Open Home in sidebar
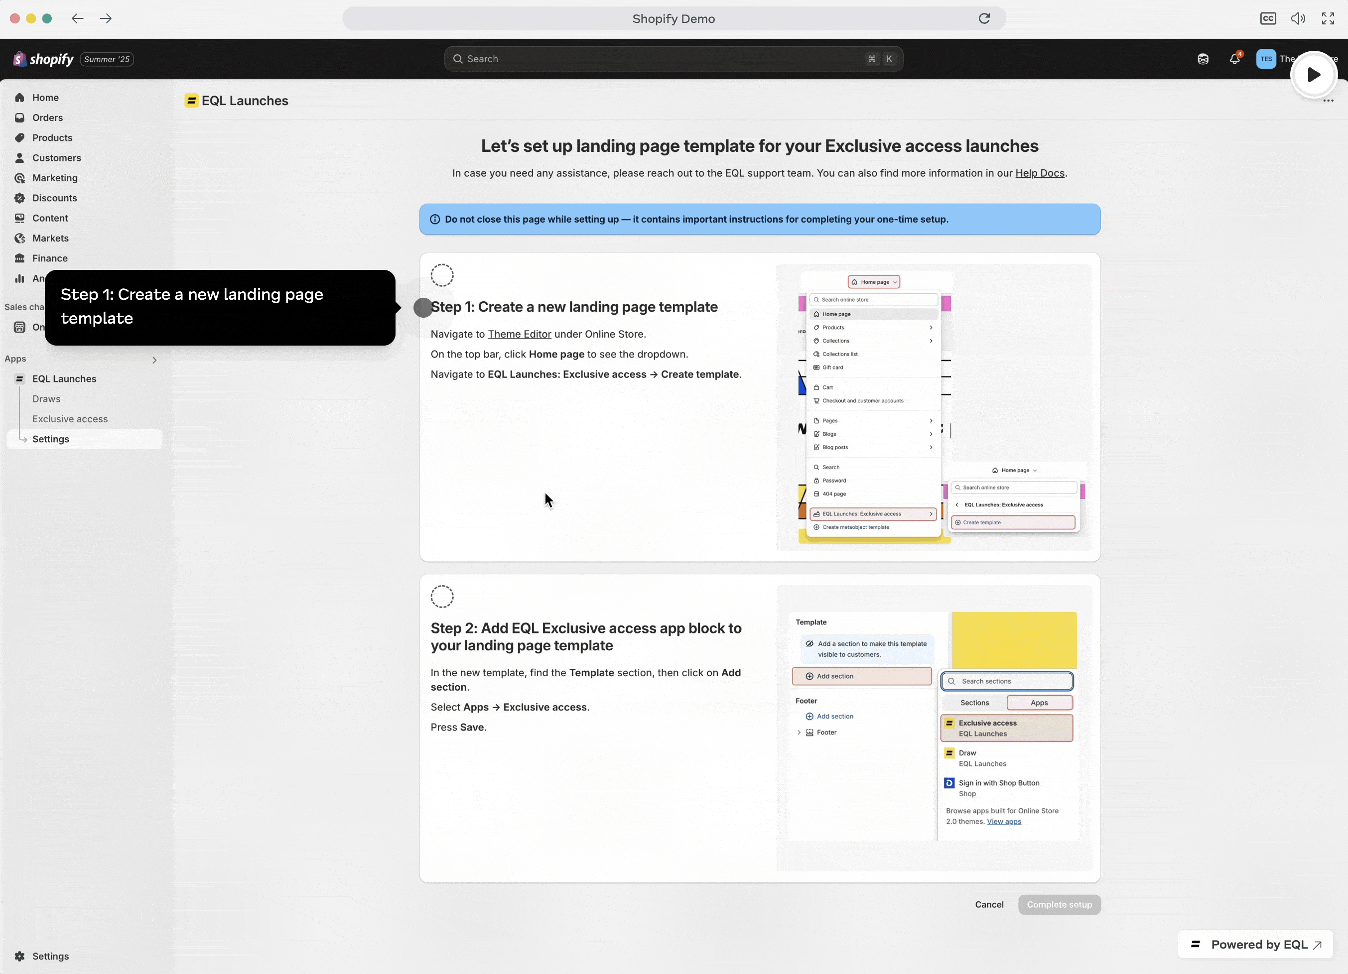 (x=45, y=98)
